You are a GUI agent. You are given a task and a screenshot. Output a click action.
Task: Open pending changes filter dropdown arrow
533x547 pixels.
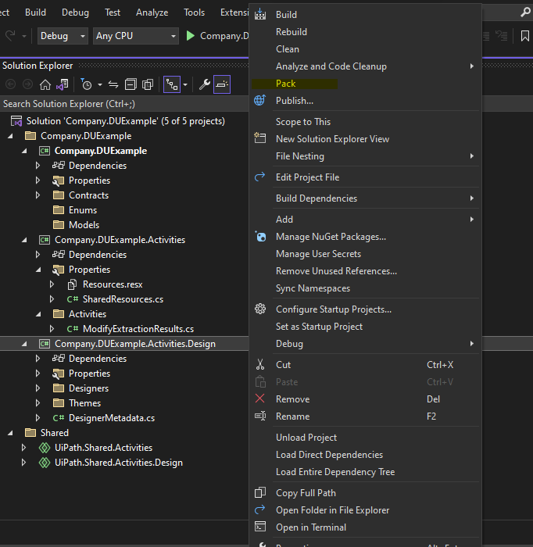point(100,84)
